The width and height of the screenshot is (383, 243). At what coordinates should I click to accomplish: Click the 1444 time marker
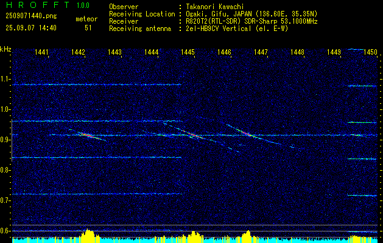pyautogui.click(x=151, y=52)
